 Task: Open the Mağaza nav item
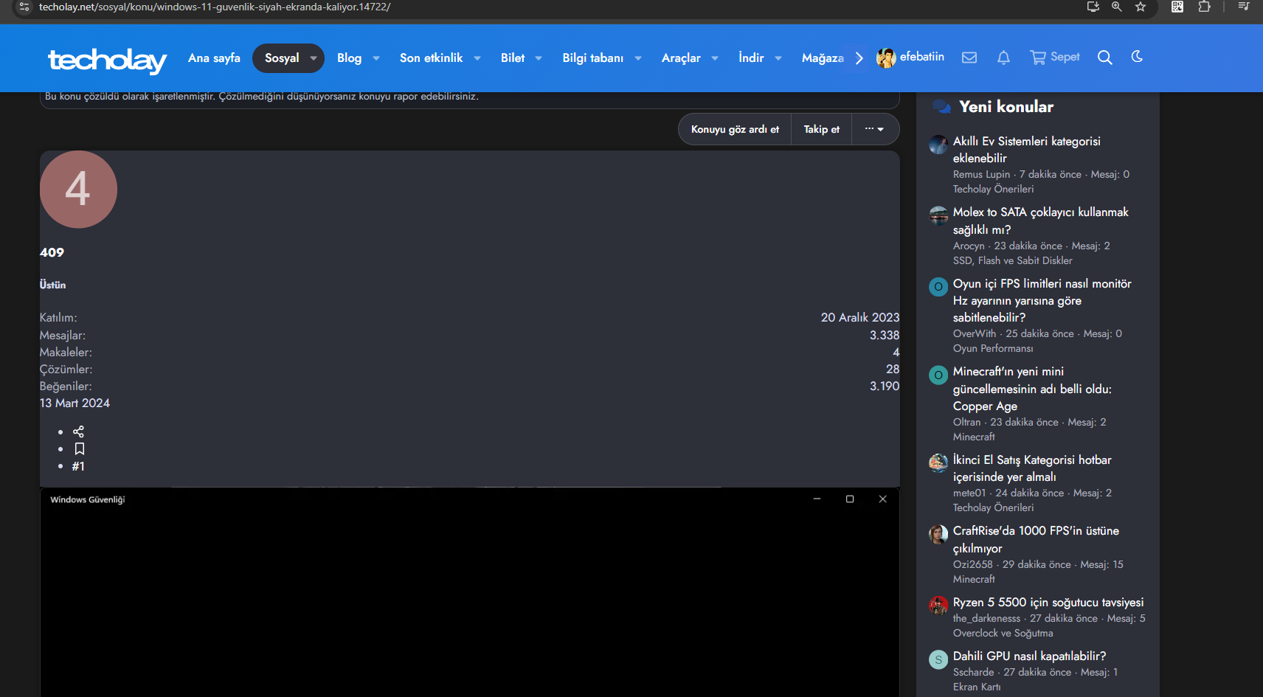click(823, 58)
